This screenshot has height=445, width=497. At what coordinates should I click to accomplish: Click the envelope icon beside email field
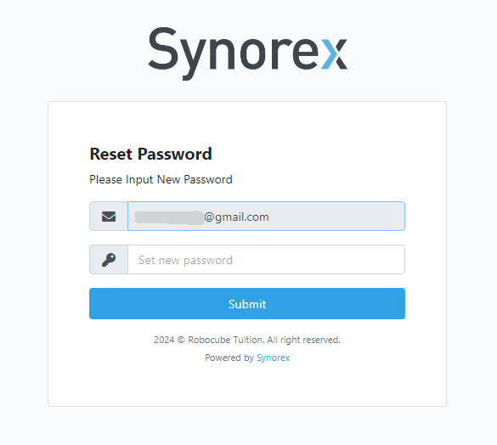tap(109, 217)
